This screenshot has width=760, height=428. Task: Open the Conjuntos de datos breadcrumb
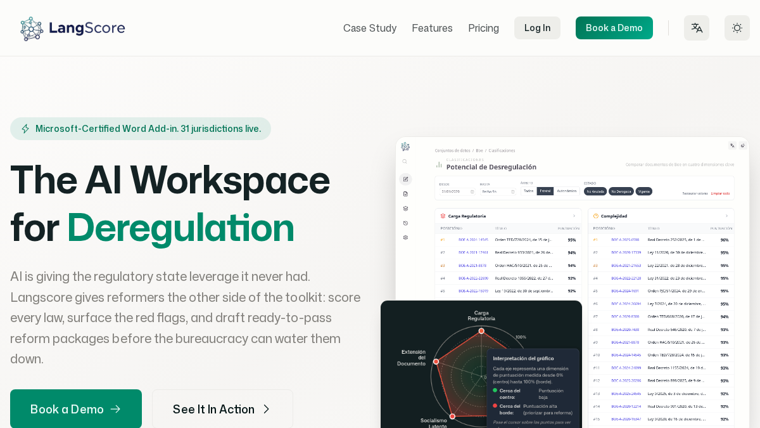(453, 150)
